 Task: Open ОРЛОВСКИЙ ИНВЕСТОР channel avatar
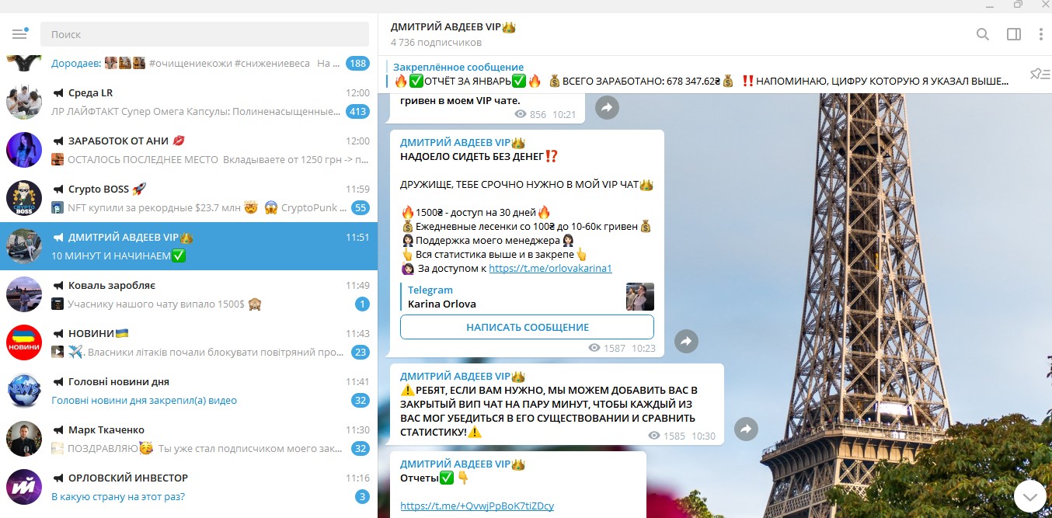click(x=24, y=487)
